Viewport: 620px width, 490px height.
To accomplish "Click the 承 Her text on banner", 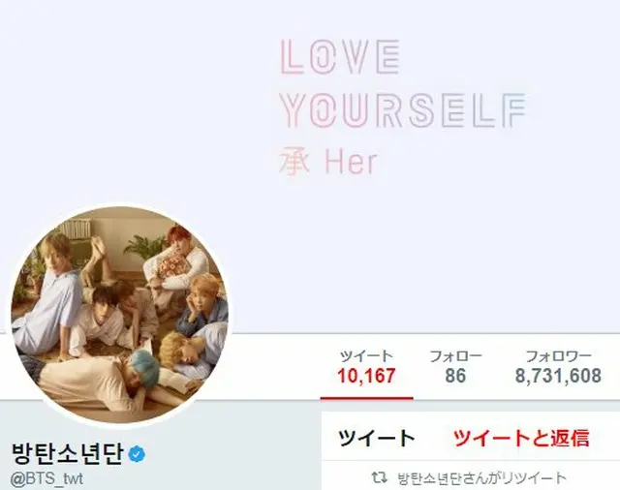I will (328, 162).
